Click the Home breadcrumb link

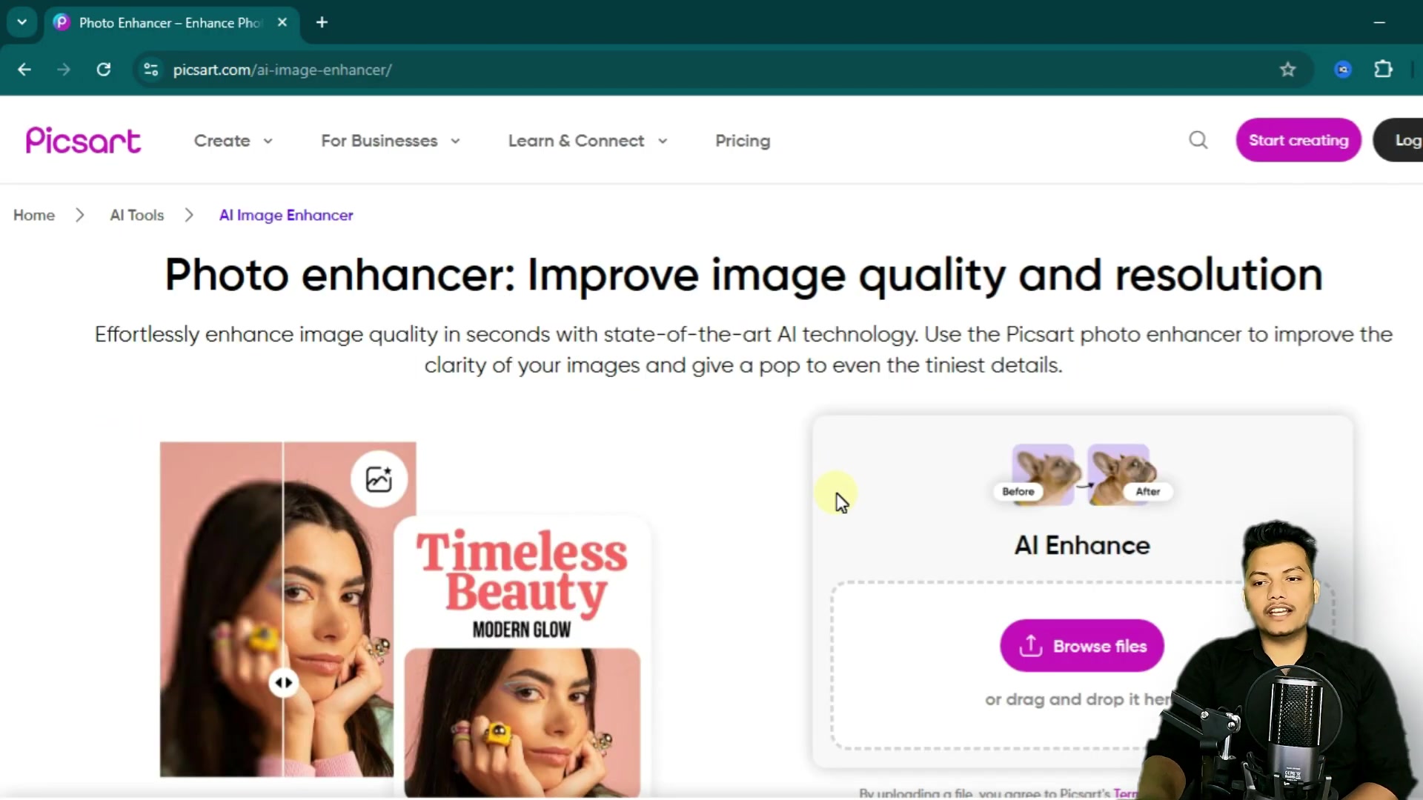[x=33, y=215]
